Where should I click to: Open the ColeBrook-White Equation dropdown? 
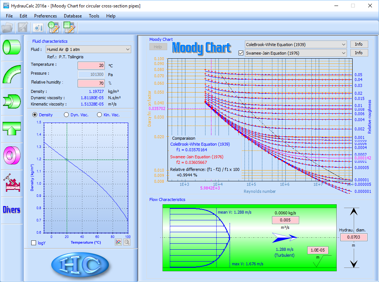click(x=295, y=45)
